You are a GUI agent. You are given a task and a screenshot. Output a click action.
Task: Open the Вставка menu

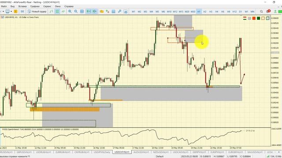pos(22,6)
